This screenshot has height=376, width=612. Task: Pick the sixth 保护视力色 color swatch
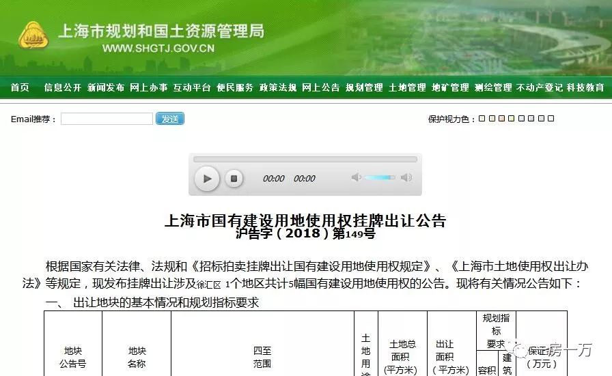click(x=531, y=118)
